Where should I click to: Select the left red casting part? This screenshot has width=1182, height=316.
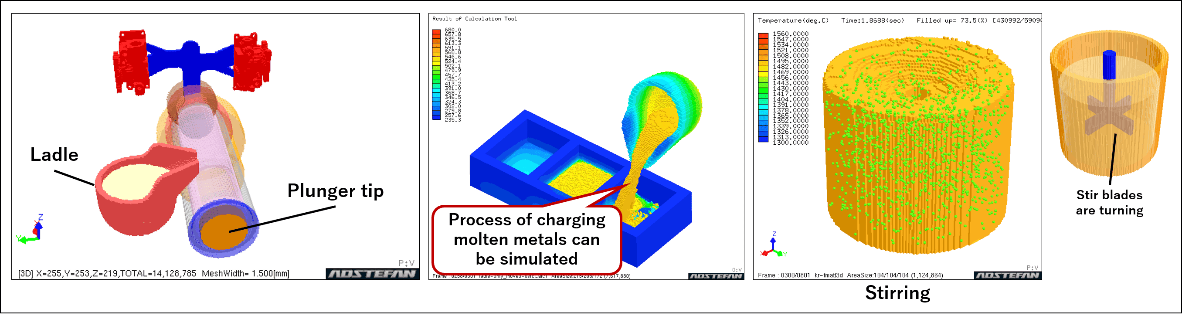[x=131, y=62]
